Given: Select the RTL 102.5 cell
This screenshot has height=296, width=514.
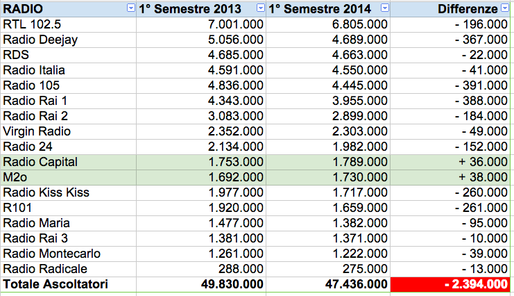Looking at the screenshot, I should point(68,24).
